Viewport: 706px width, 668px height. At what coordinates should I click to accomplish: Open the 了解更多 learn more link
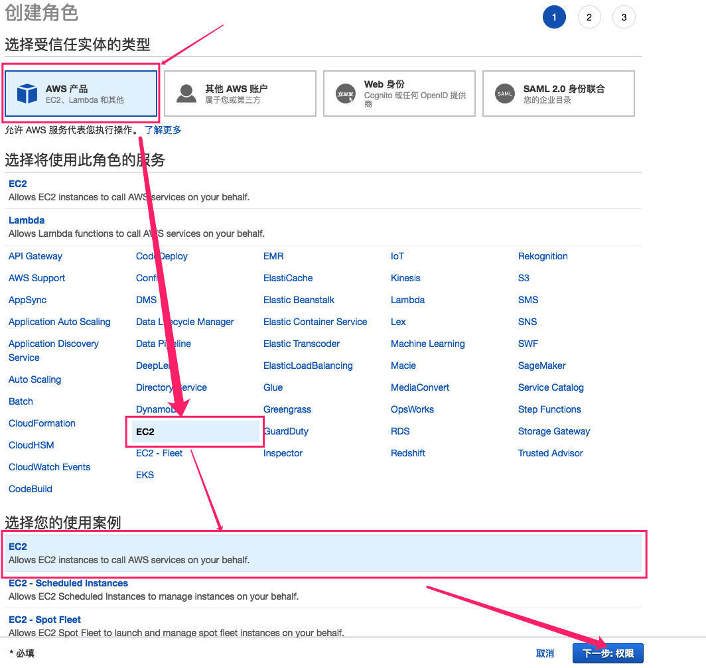[x=163, y=130]
